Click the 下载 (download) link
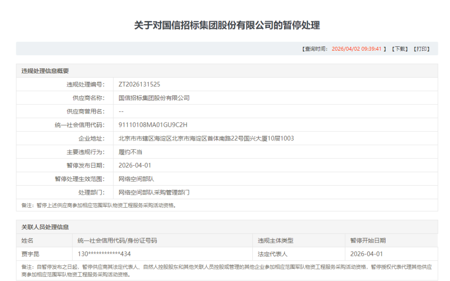 [399, 49]
